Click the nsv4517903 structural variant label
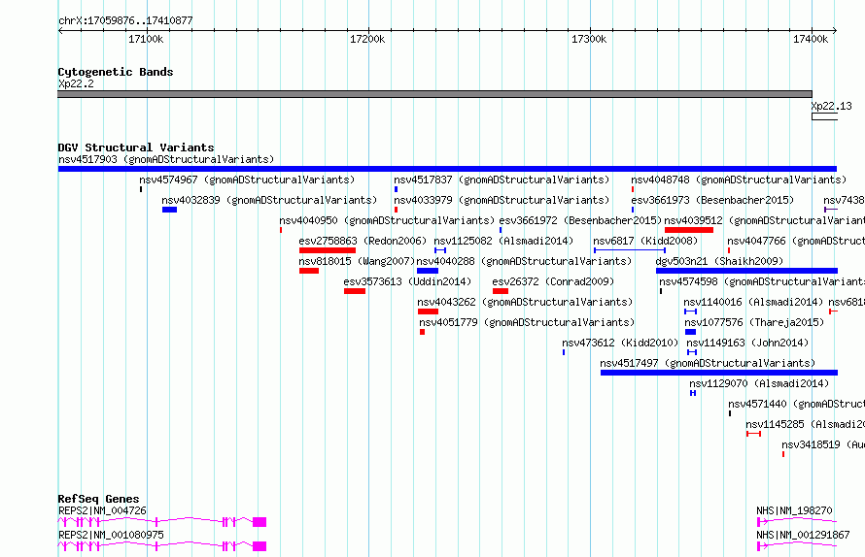 pos(166,159)
